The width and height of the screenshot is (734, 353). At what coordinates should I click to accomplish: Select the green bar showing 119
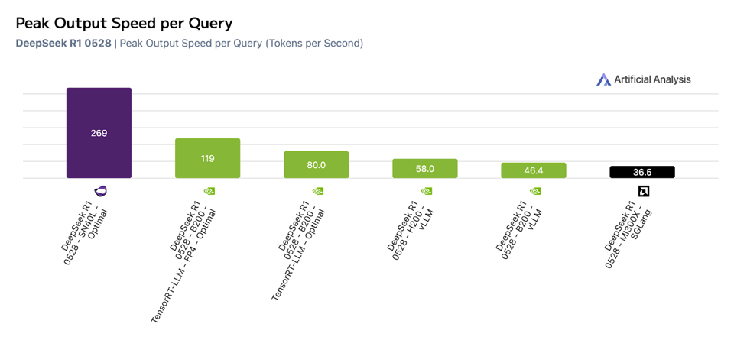207,158
